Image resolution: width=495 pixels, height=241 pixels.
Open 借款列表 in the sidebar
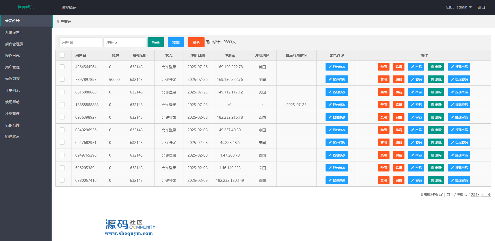coord(12,79)
